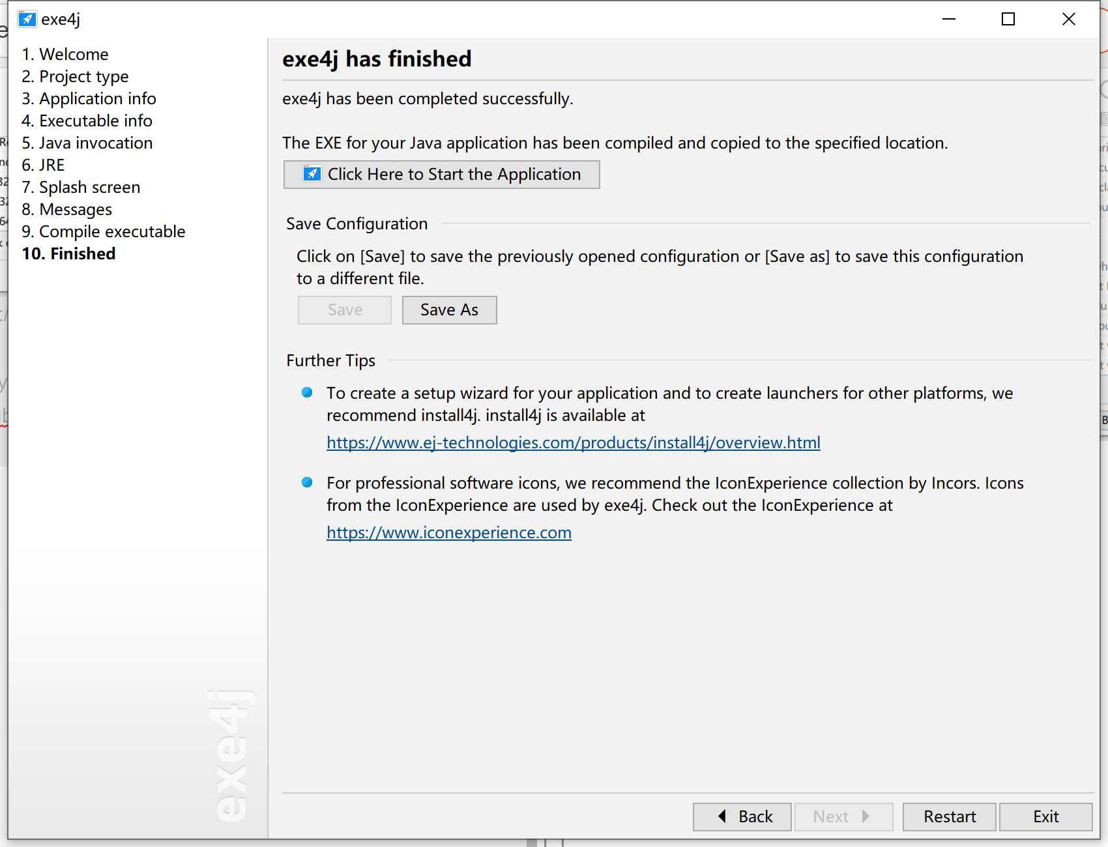Click the 'Further Tips' section label

click(331, 360)
